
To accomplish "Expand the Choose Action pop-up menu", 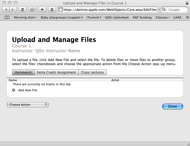I will pos(27,105).
